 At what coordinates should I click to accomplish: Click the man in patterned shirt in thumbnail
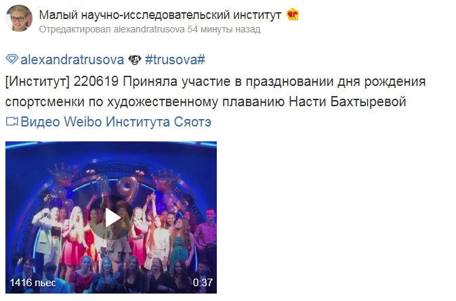pyautogui.click(x=207, y=232)
